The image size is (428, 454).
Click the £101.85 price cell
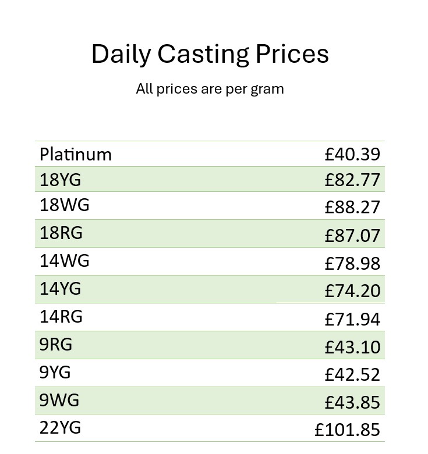pos(348,430)
